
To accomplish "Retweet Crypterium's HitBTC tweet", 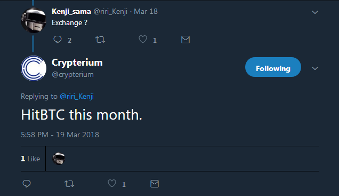I will coord(69,184).
